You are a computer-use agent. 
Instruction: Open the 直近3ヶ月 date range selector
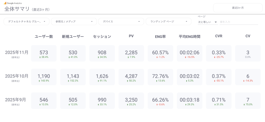coord(238,8)
